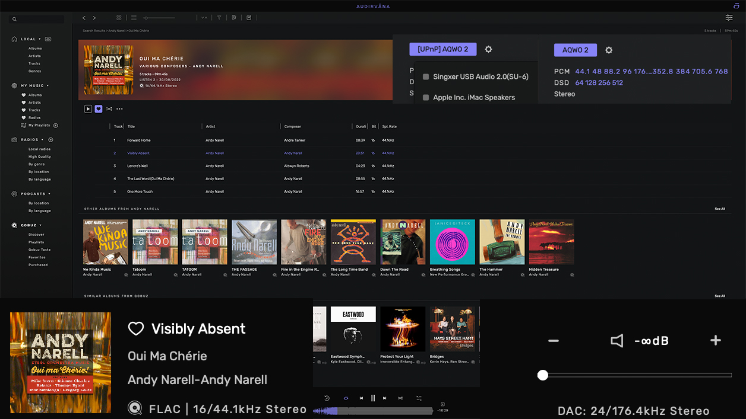Click the volume slider track

click(x=636, y=375)
